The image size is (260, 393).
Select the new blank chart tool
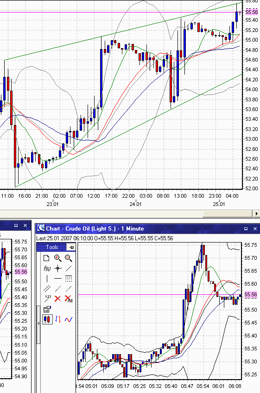pos(46,258)
